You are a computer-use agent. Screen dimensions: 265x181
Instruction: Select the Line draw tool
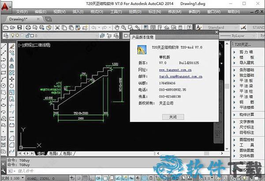click(x=4, y=46)
